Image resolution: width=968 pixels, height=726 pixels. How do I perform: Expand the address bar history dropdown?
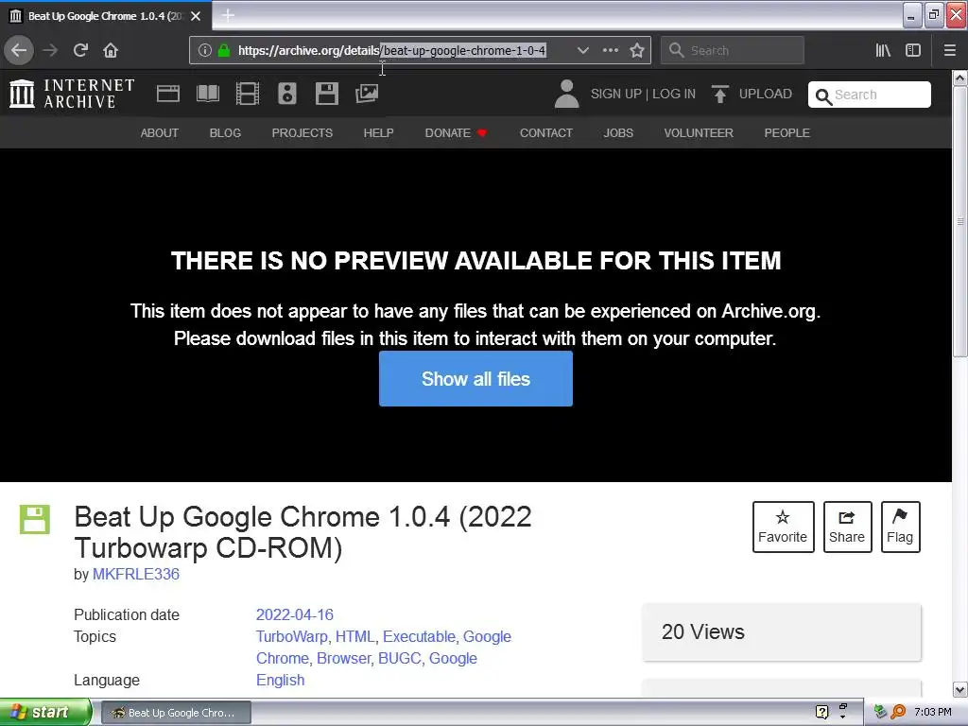point(582,50)
